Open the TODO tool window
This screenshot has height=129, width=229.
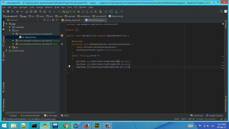(65, 115)
